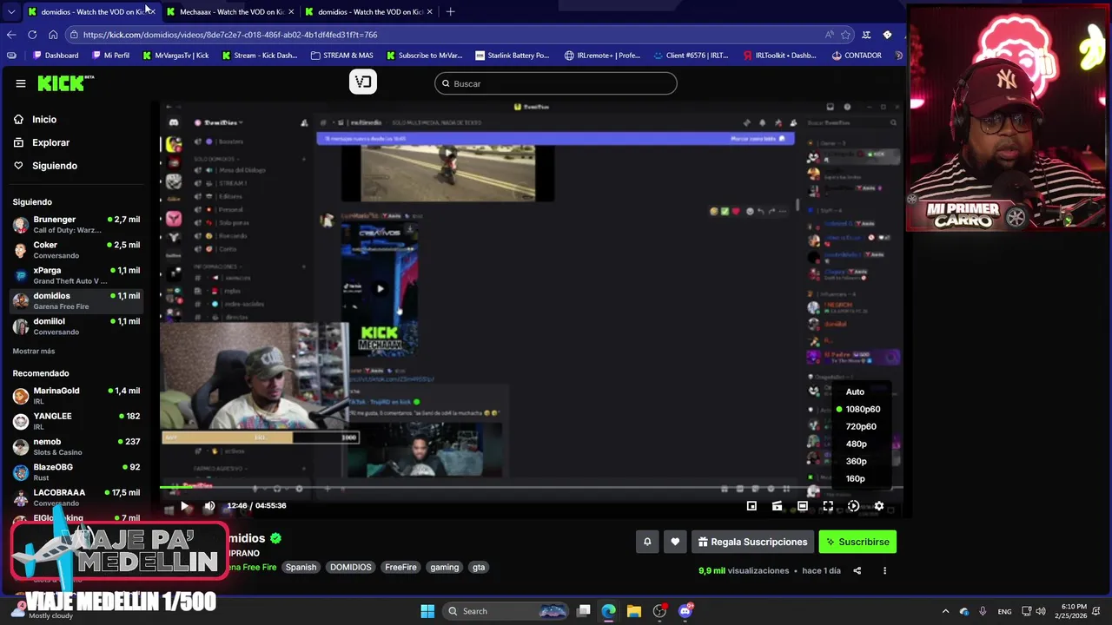Open Brunenger channel in sidebar
Viewport: 1112px width, 625px height.
tap(76, 224)
